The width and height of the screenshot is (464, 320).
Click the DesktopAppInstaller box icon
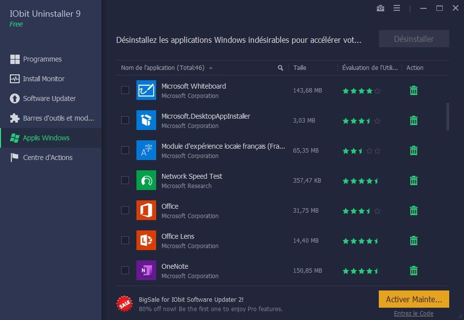coord(146,120)
